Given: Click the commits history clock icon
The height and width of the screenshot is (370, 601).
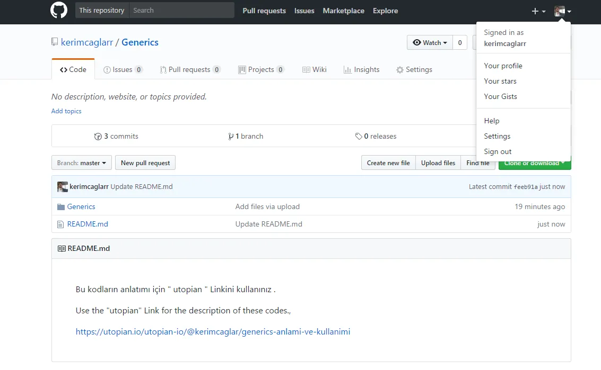Looking at the screenshot, I should 98,137.
